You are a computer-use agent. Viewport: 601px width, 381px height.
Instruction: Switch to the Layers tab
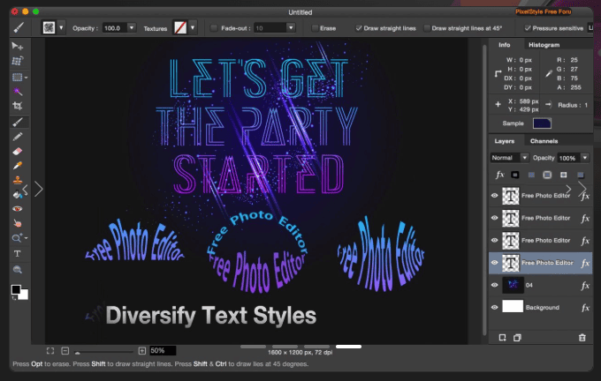point(505,141)
